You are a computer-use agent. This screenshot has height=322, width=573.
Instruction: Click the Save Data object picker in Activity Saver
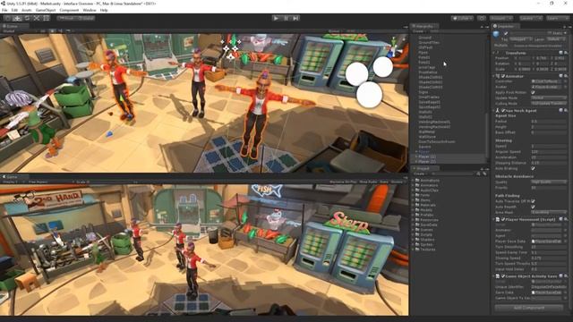(x=566, y=292)
